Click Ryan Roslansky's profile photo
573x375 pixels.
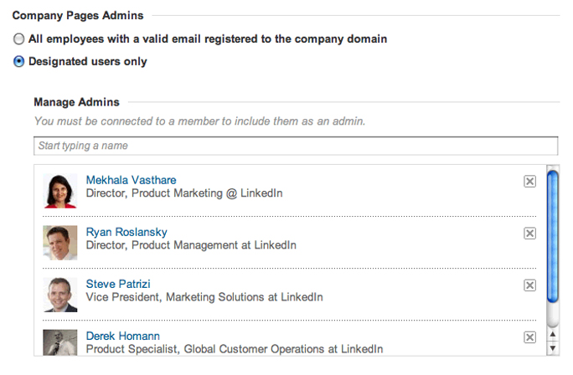[x=60, y=243]
